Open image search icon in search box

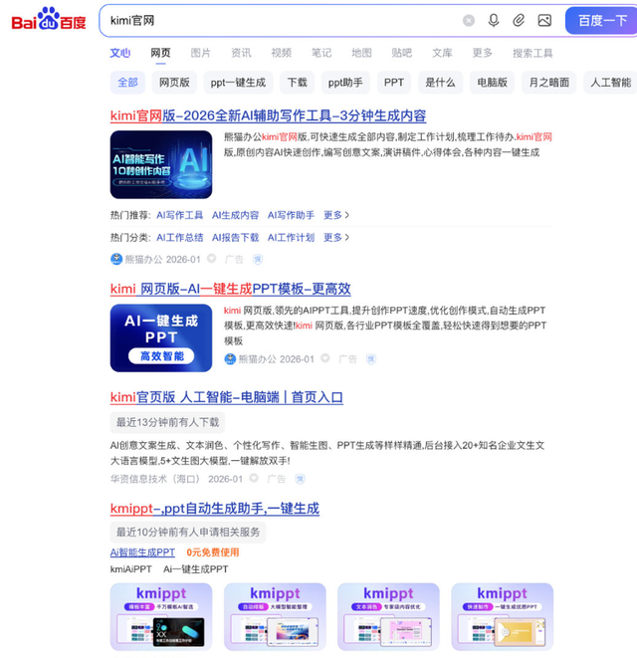[544, 20]
